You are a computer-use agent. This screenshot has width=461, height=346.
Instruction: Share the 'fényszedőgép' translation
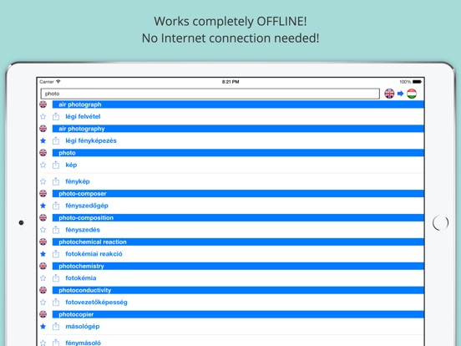point(56,206)
